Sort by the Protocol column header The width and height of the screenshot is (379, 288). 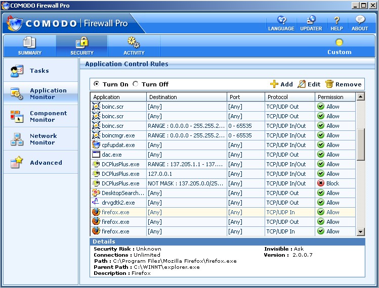[290, 97]
